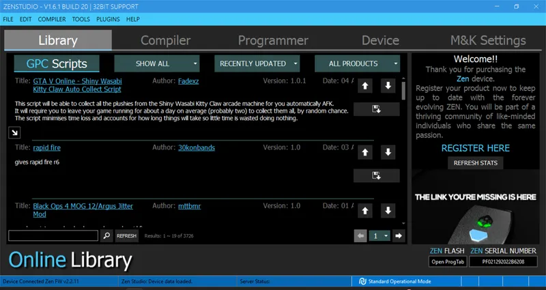Click the down arrow for GTA V script
The width and height of the screenshot is (546, 290).
[x=388, y=86]
